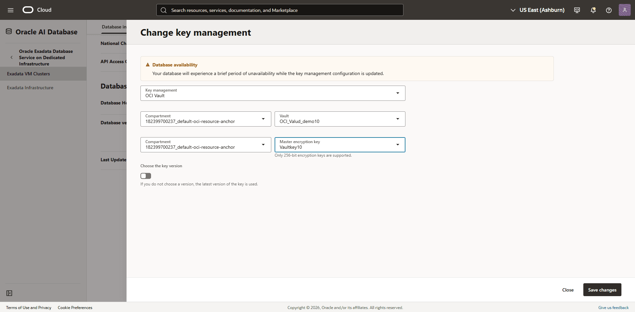The height and width of the screenshot is (312, 635).
Task: Open the notifications bell
Action: point(593,10)
